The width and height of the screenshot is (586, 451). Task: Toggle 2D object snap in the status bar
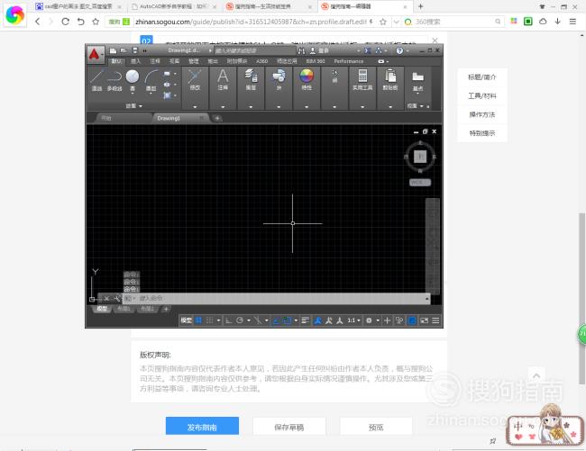pyautogui.click(x=287, y=320)
